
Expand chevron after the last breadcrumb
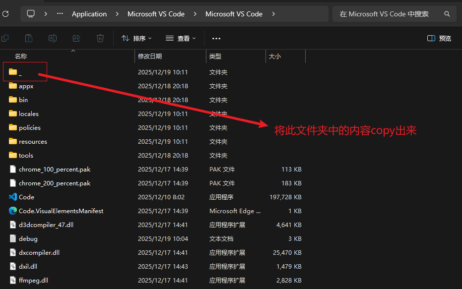(273, 14)
